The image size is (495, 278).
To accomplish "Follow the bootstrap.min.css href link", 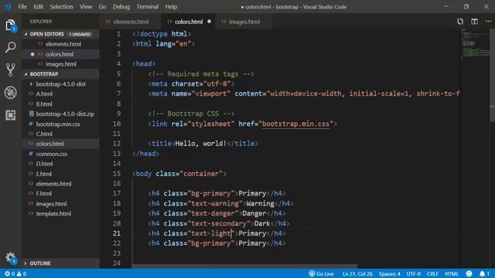I will 295,124.
